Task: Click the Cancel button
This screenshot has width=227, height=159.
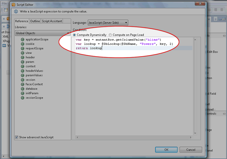Action: [x=191, y=150]
